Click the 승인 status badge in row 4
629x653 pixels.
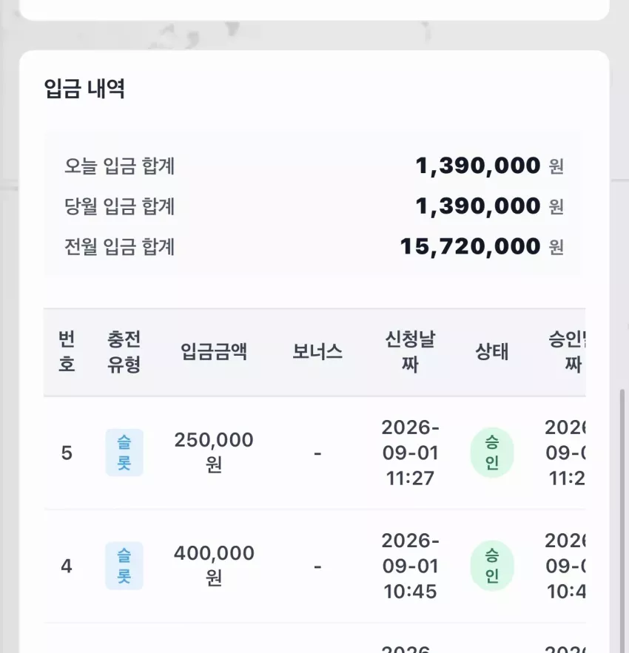(x=492, y=566)
